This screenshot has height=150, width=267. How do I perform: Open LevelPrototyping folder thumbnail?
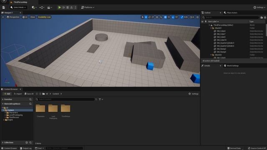pos(53,108)
